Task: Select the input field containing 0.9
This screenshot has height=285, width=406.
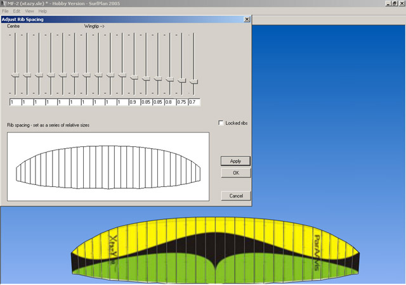Action: pos(134,102)
